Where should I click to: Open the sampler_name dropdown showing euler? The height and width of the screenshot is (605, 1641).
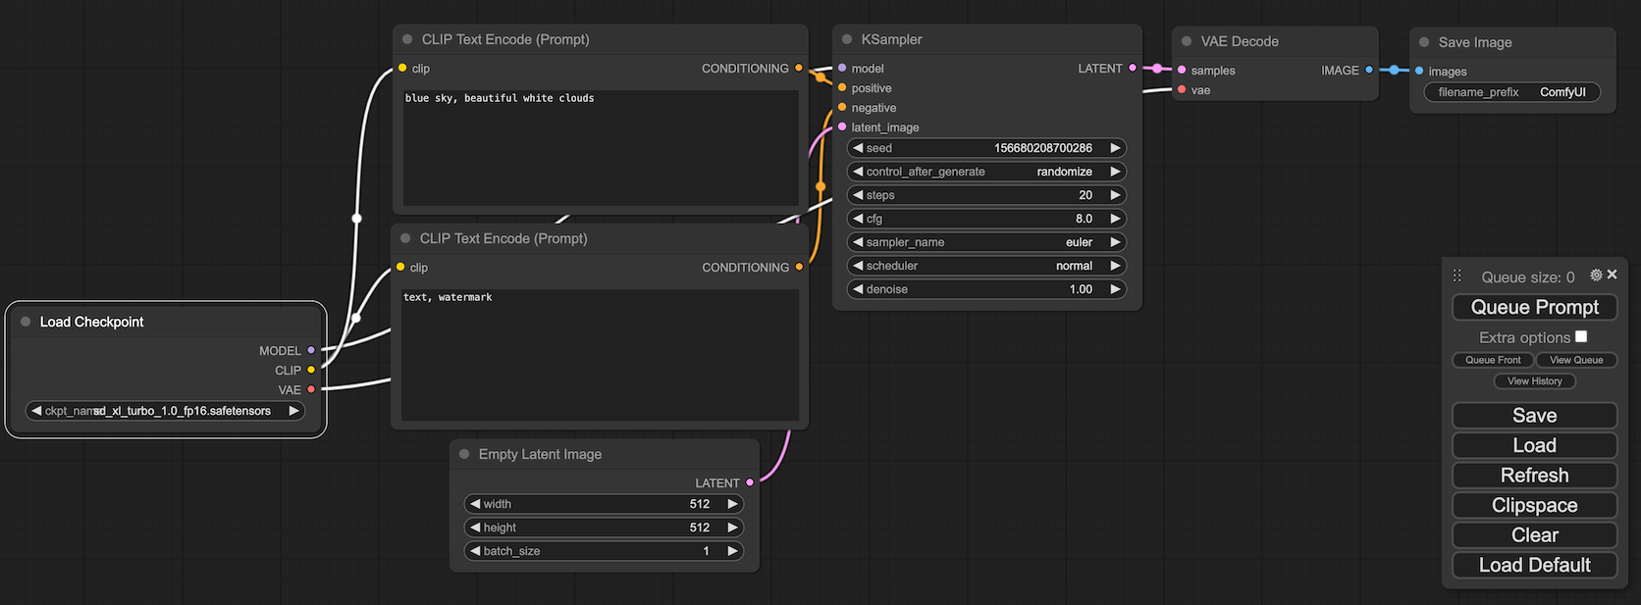985,242
